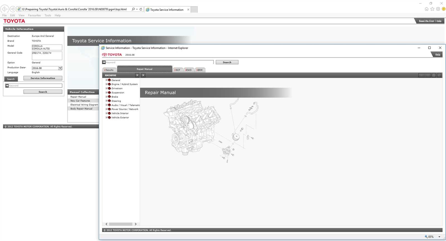Switch to the EWD tab
The image size is (446, 241).
coord(188,70)
